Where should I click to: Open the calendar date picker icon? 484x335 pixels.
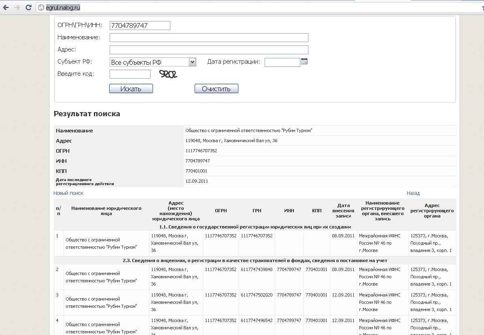[304, 61]
